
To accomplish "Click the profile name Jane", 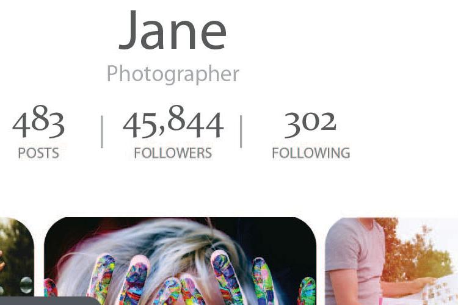I will pyautogui.click(x=173, y=30).
